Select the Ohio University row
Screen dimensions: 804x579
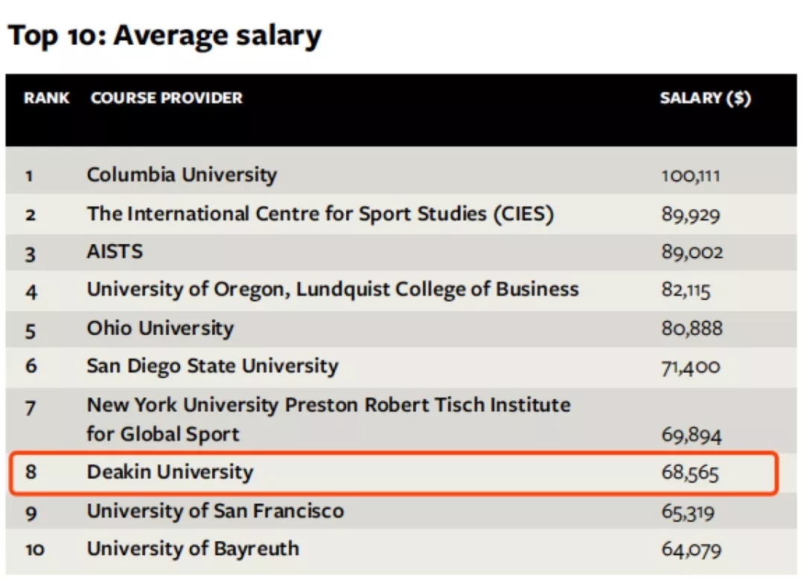click(159, 328)
